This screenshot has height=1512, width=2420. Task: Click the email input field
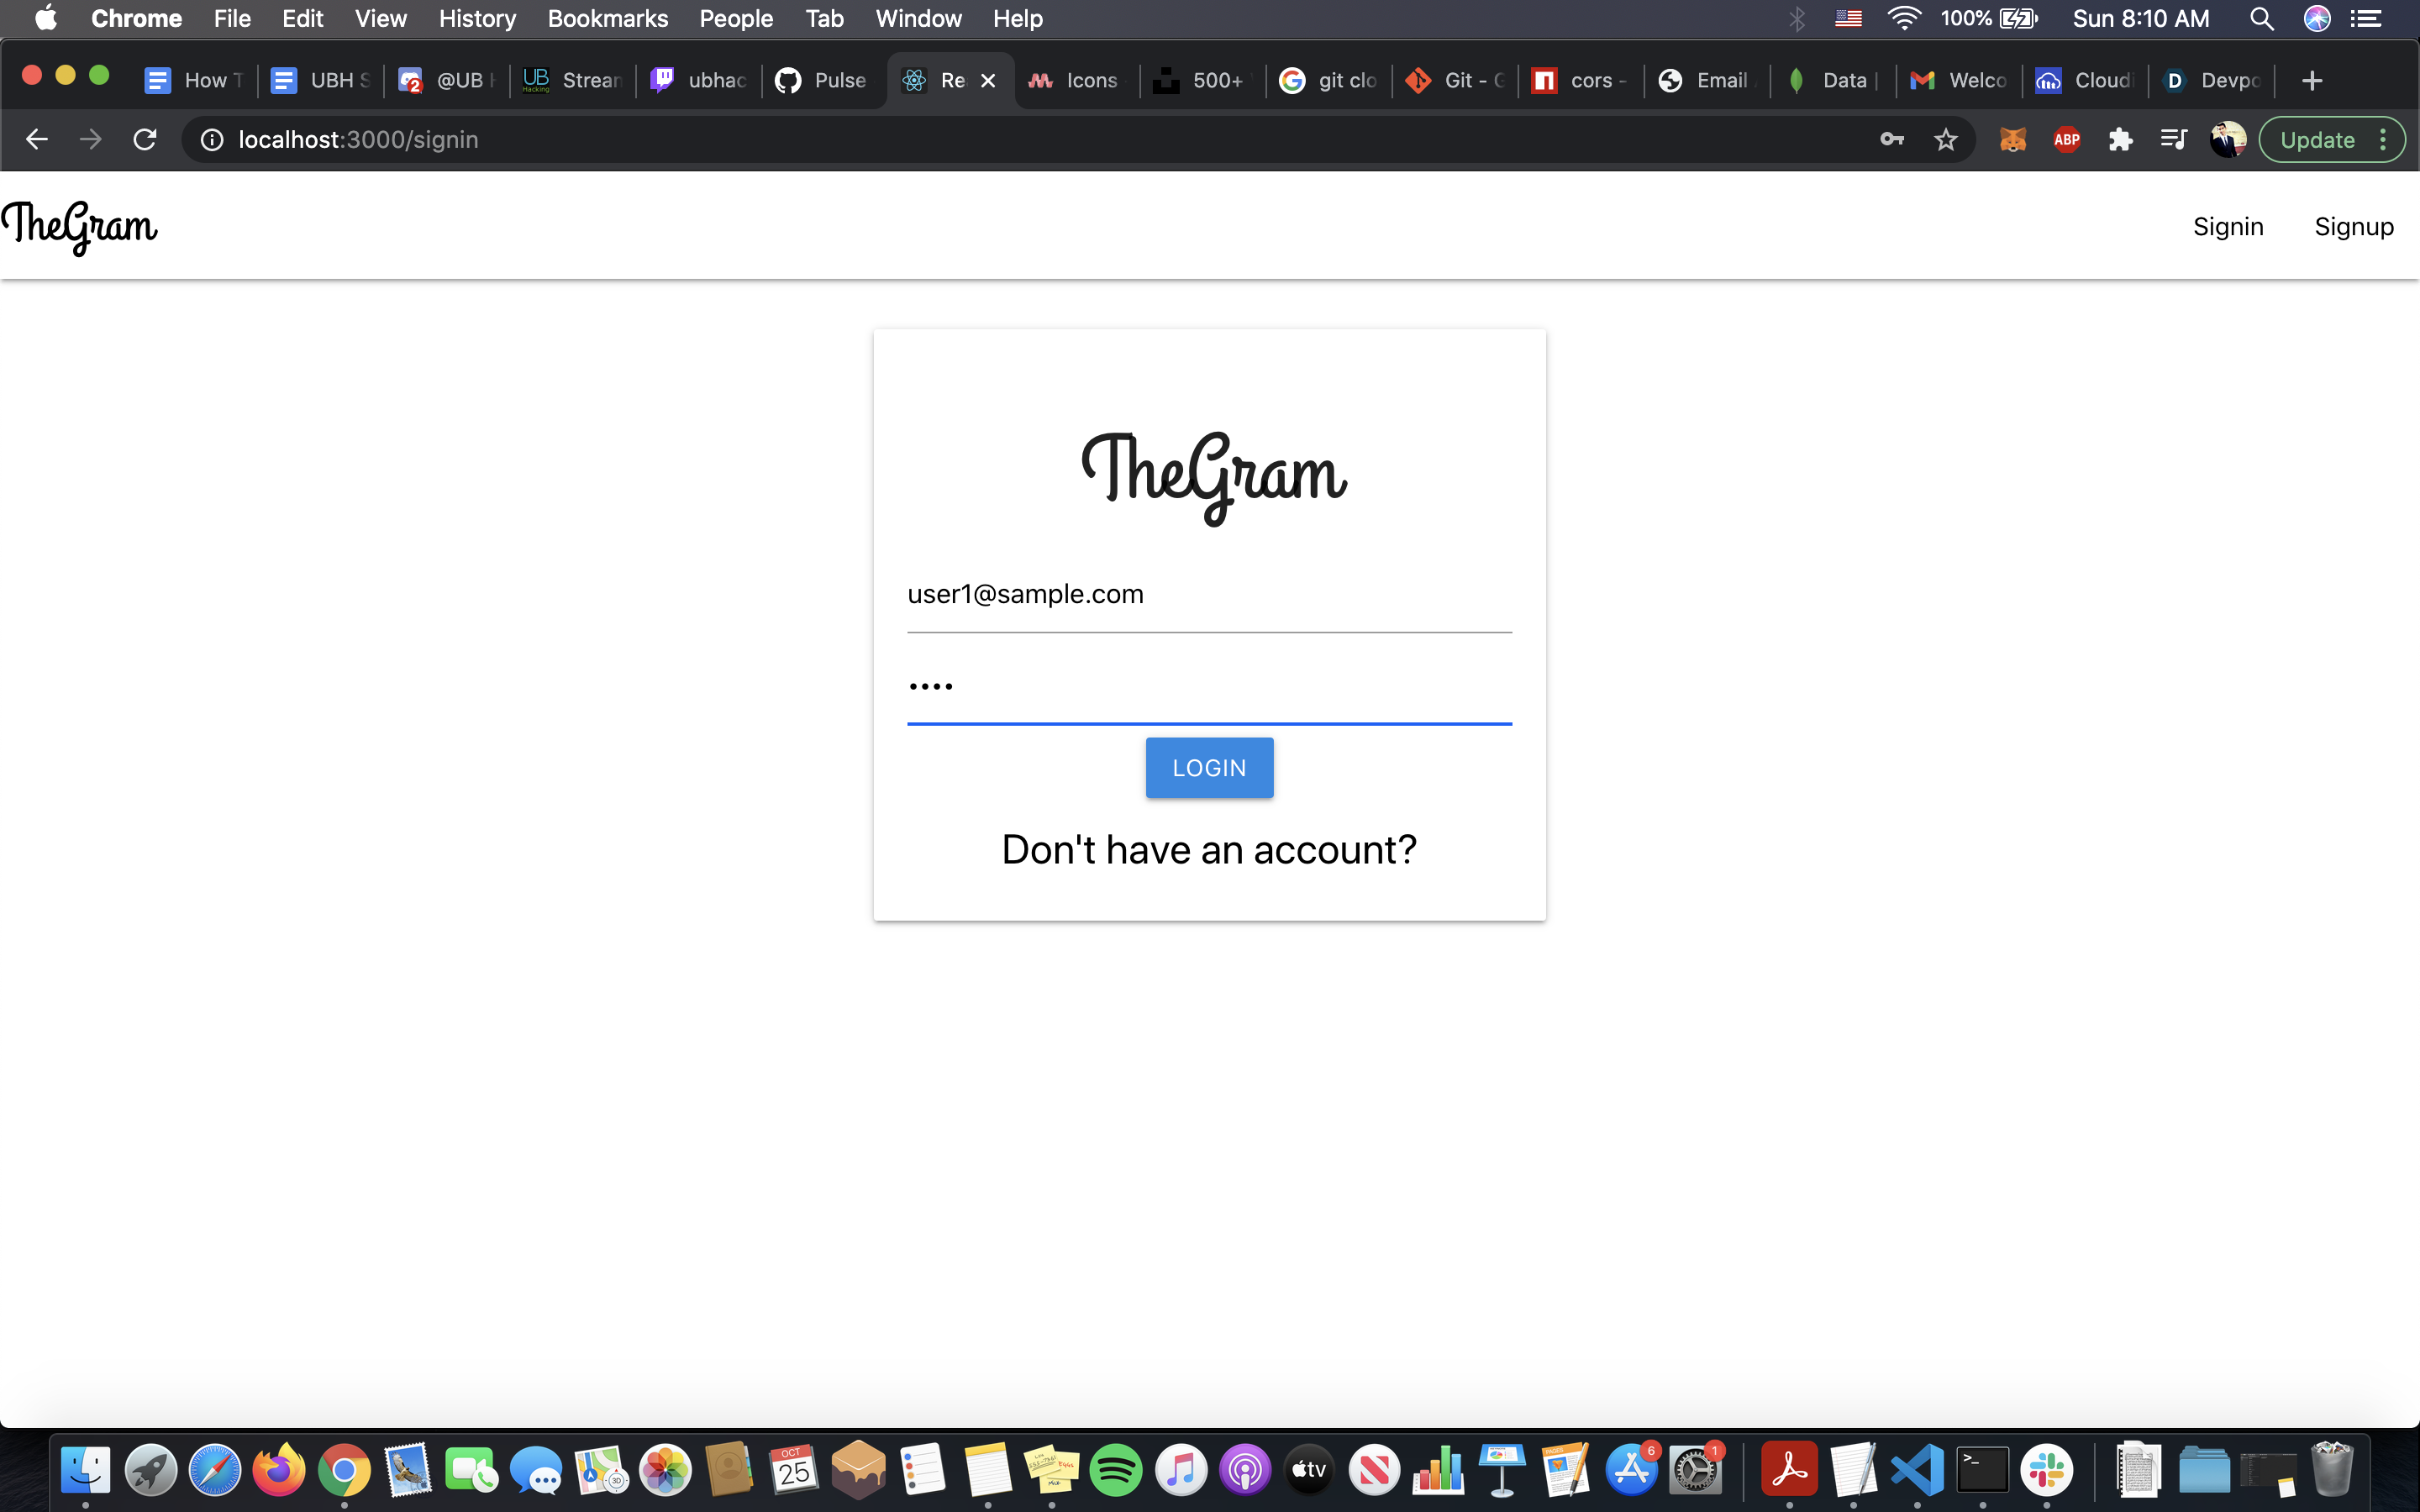[x=1208, y=595]
